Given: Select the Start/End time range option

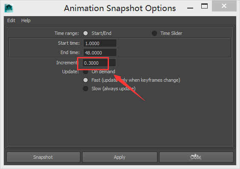Looking at the screenshot, I should coord(86,33).
